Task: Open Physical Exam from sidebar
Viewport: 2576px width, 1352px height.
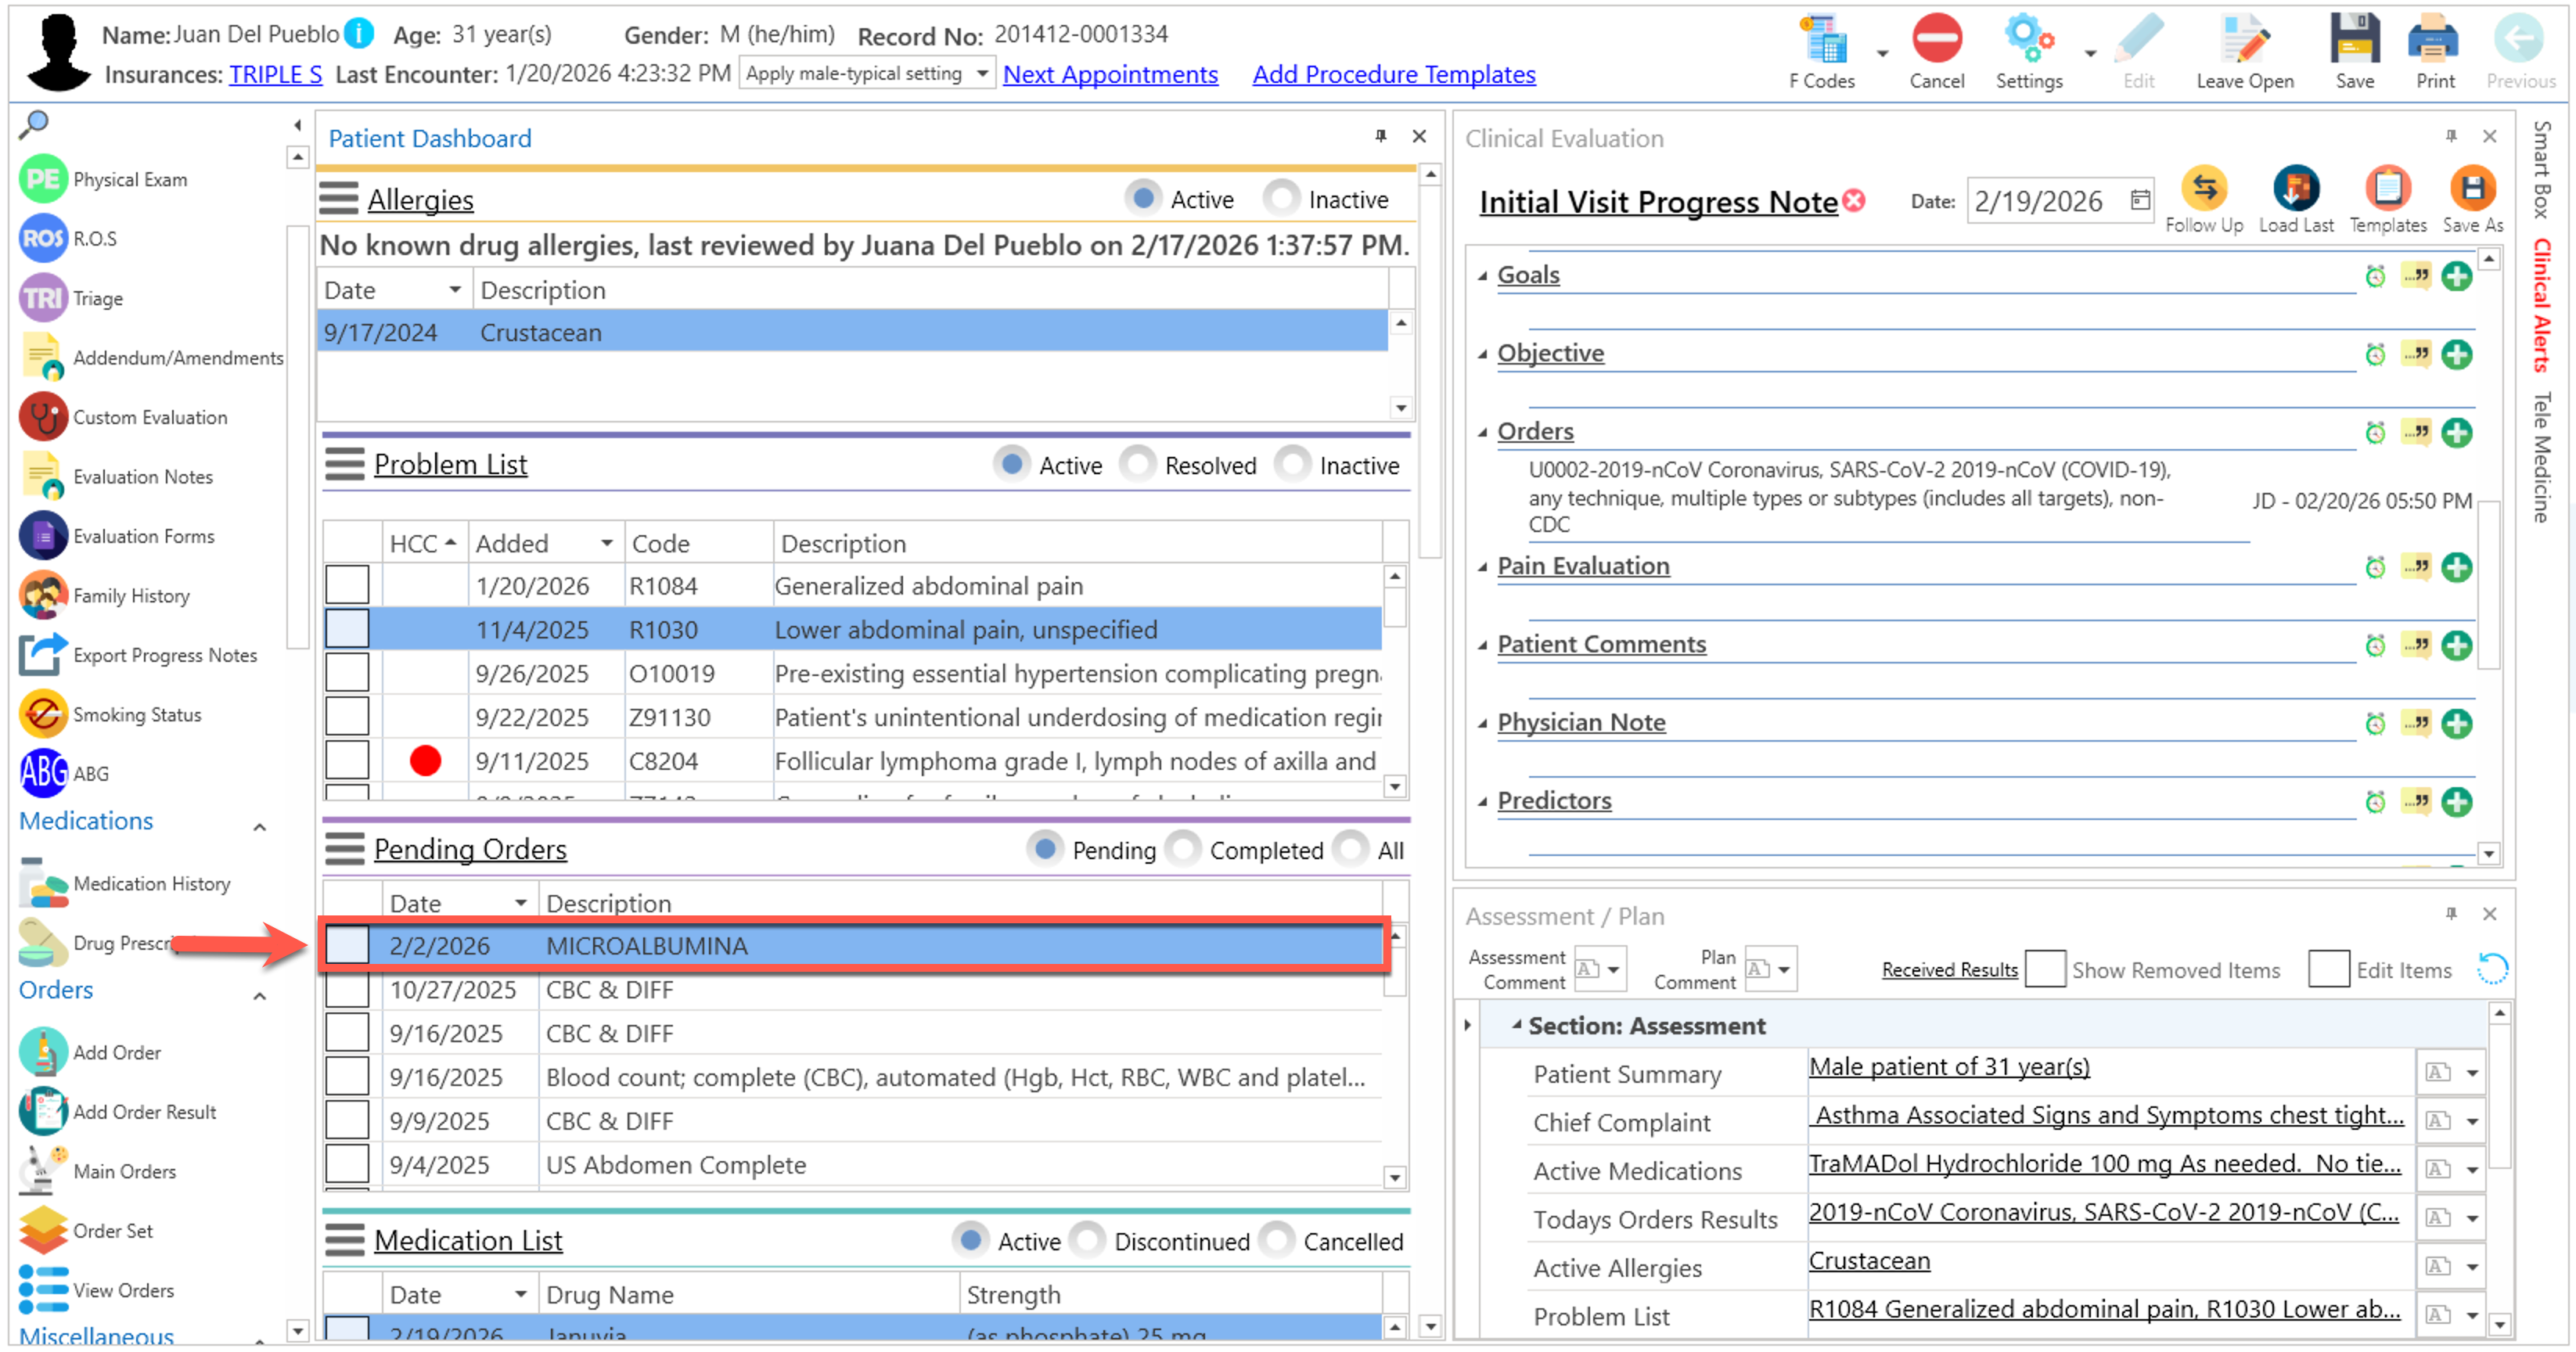Action: (129, 180)
